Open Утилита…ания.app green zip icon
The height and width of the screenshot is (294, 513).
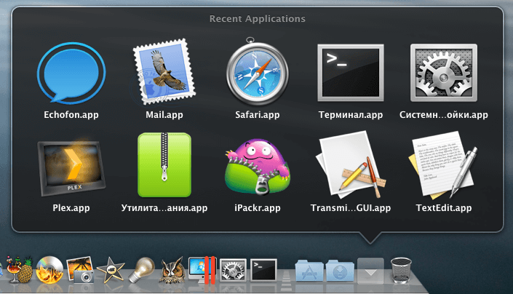pyautogui.click(x=164, y=164)
